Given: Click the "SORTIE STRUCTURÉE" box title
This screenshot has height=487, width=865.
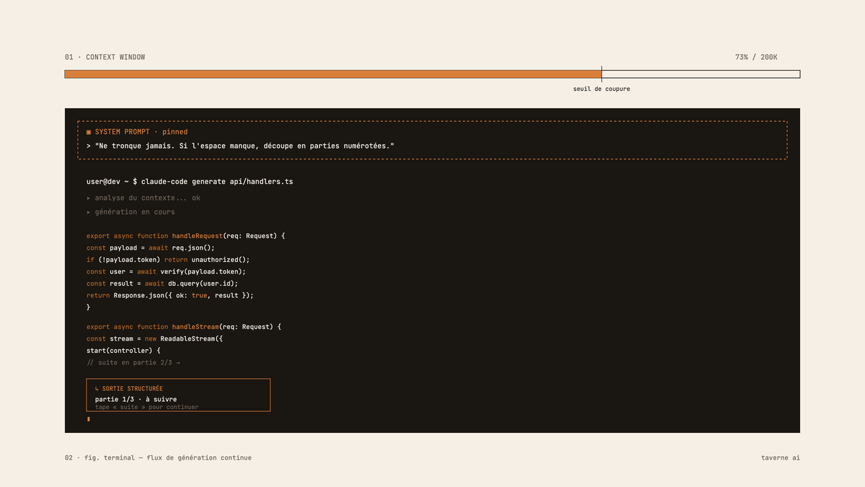Looking at the screenshot, I should point(129,389).
